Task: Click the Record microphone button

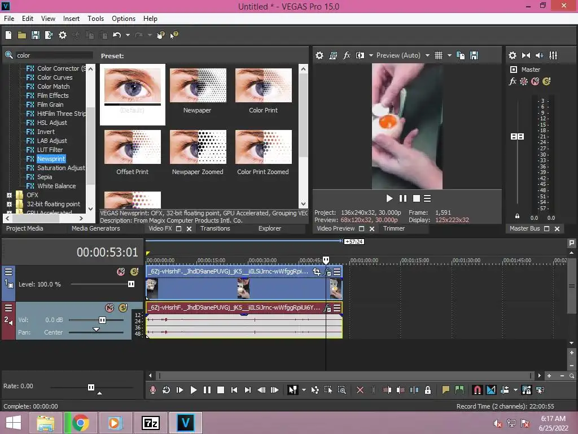Action: coord(152,390)
